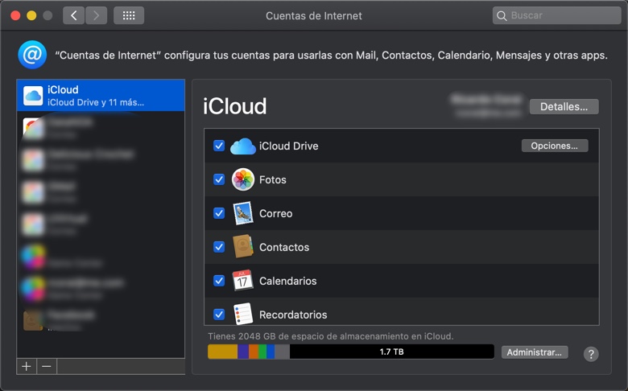628x391 pixels.
Task: Click the 1.7 TB free space label
Action: point(392,352)
